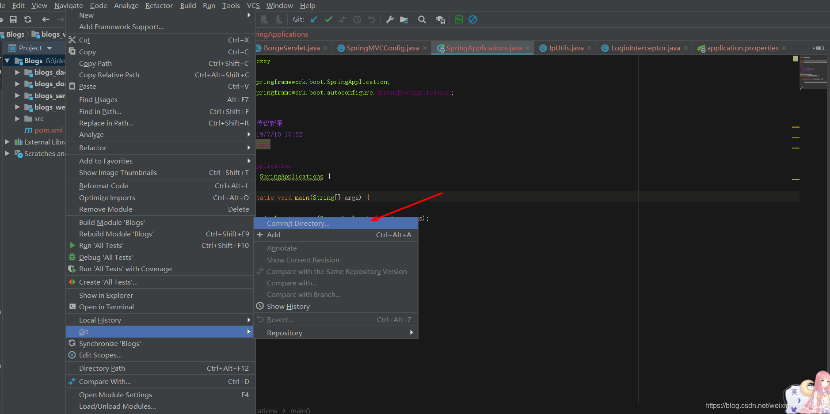Screen dimensions: 830x414
Task: Click the Save All toolbar icon
Action: 13,19
